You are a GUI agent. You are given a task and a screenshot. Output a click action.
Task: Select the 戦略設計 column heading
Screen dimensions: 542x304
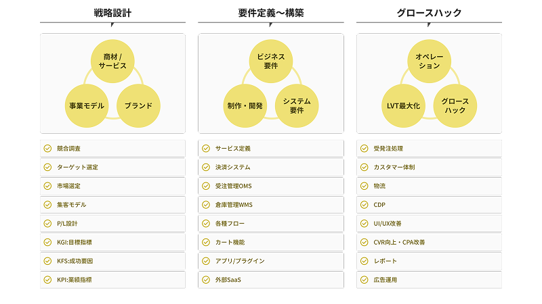coord(112,12)
